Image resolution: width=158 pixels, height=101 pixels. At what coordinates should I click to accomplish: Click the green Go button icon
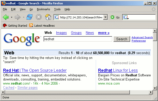coord(112,17)
